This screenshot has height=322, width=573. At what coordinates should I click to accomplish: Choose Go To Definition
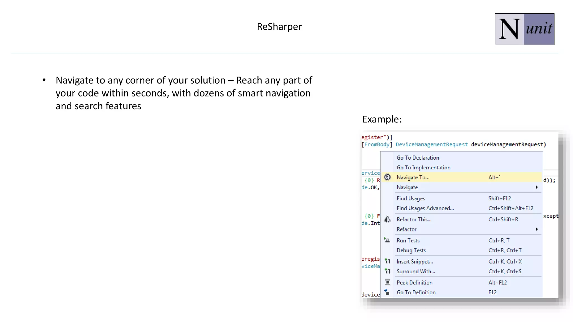461,292
